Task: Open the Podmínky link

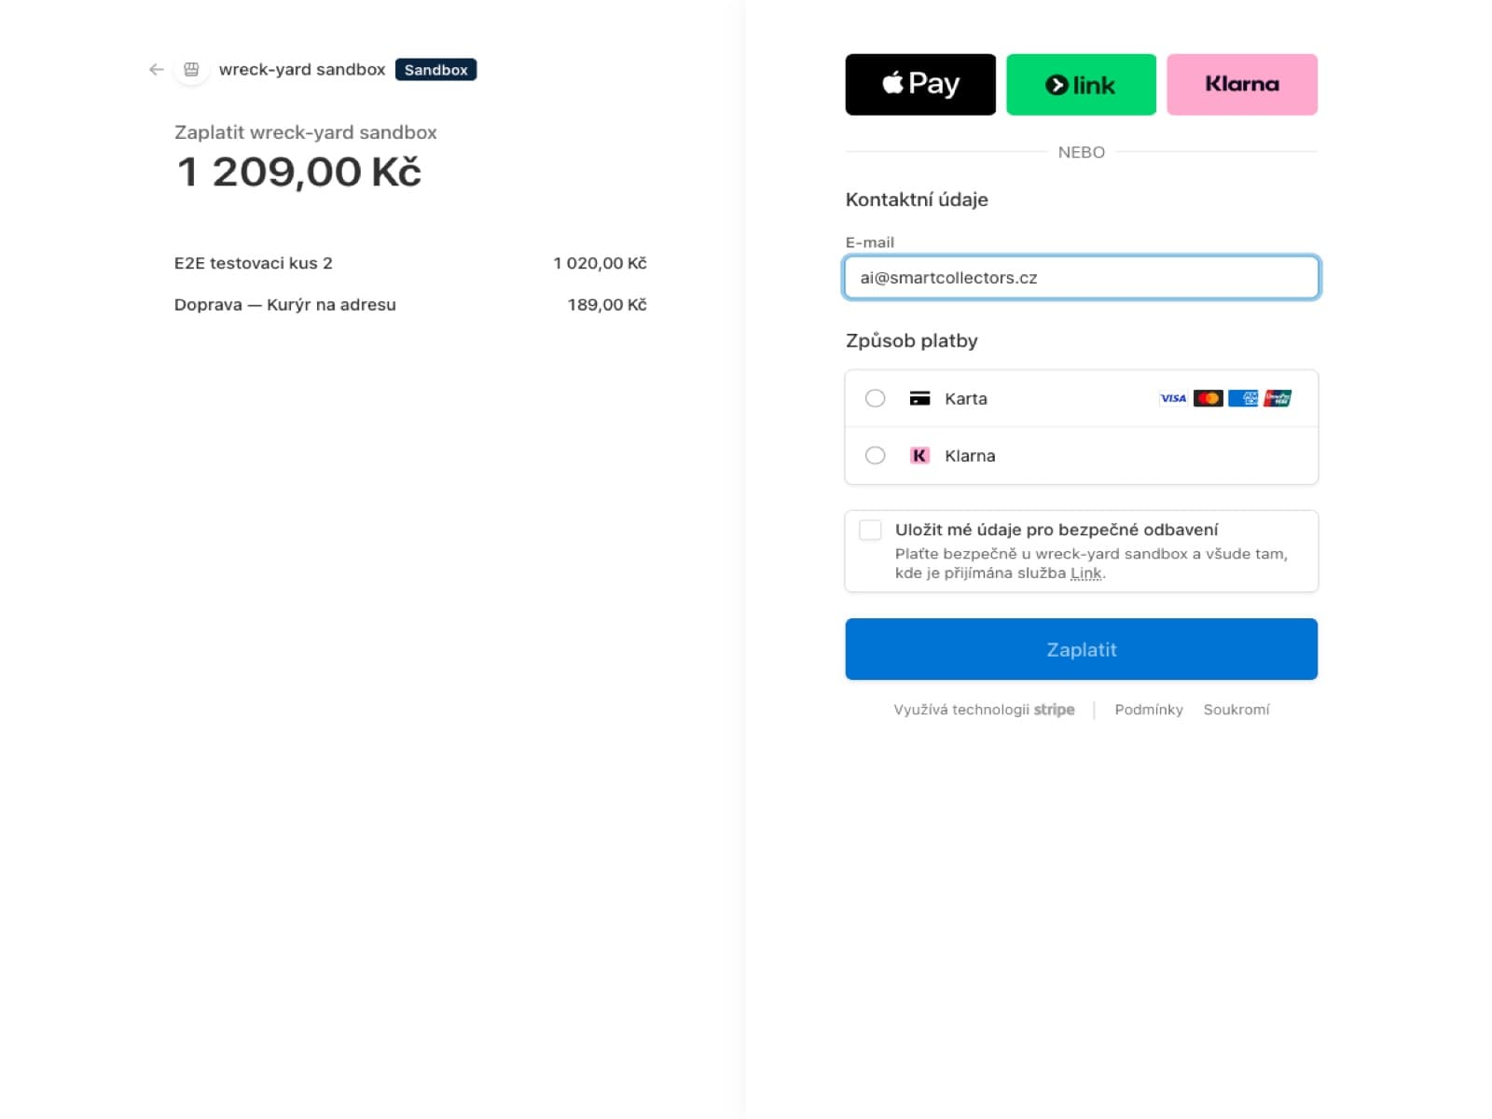Action: coord(1149,710)
